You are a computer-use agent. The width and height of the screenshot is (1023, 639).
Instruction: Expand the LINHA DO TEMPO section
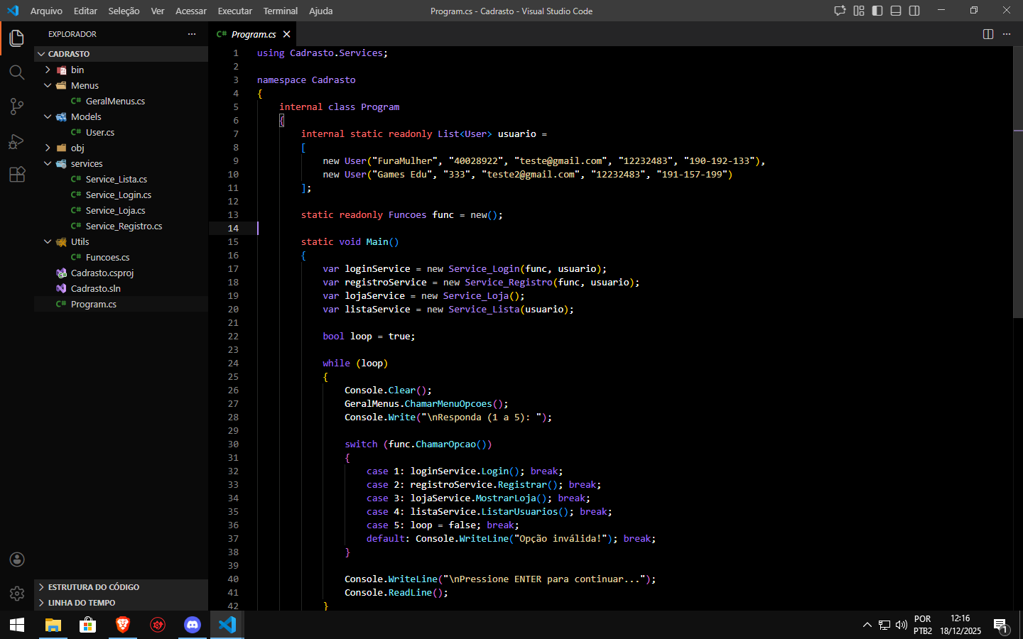click(121, 603)
